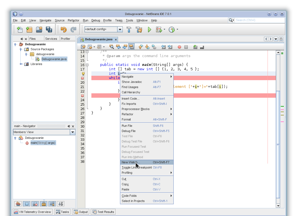Choose Format in the context menu

click(x=147, y=119)
